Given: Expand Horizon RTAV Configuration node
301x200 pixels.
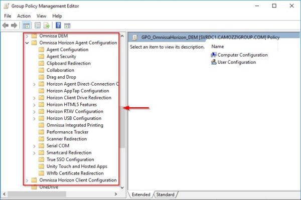Looking at the screenshot, I should pos(34,112).
